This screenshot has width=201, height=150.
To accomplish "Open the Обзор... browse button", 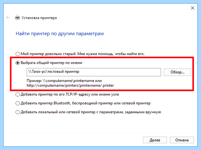I will (x=177, y=72).
